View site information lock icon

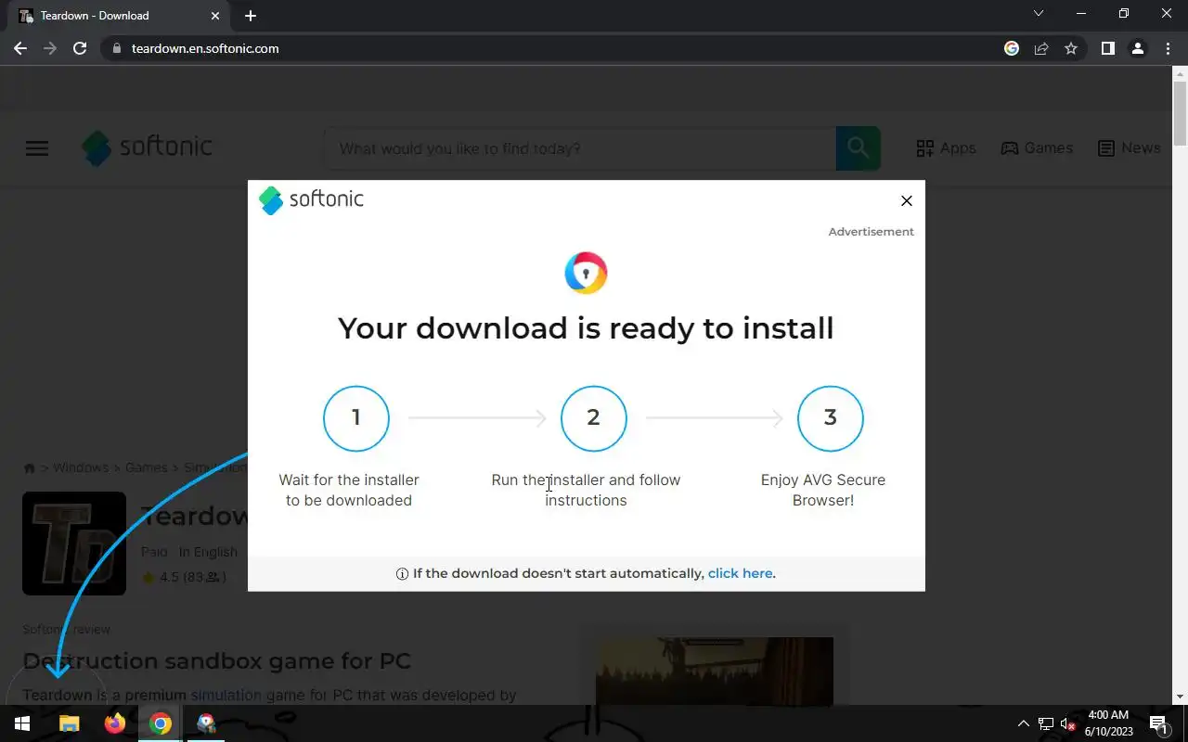click(117, 48)
